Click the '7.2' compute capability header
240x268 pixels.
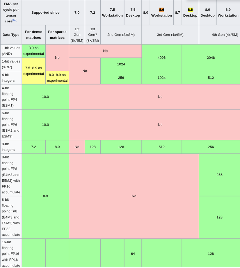point(93,12)
